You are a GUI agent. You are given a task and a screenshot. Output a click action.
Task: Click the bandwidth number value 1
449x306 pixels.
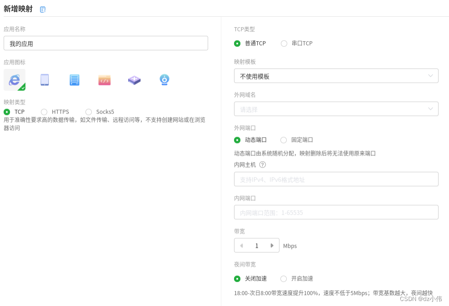[257, 246]
